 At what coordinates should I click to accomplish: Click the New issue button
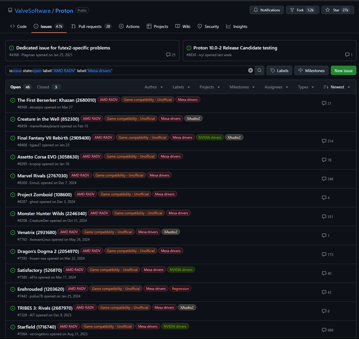point(343,70)
